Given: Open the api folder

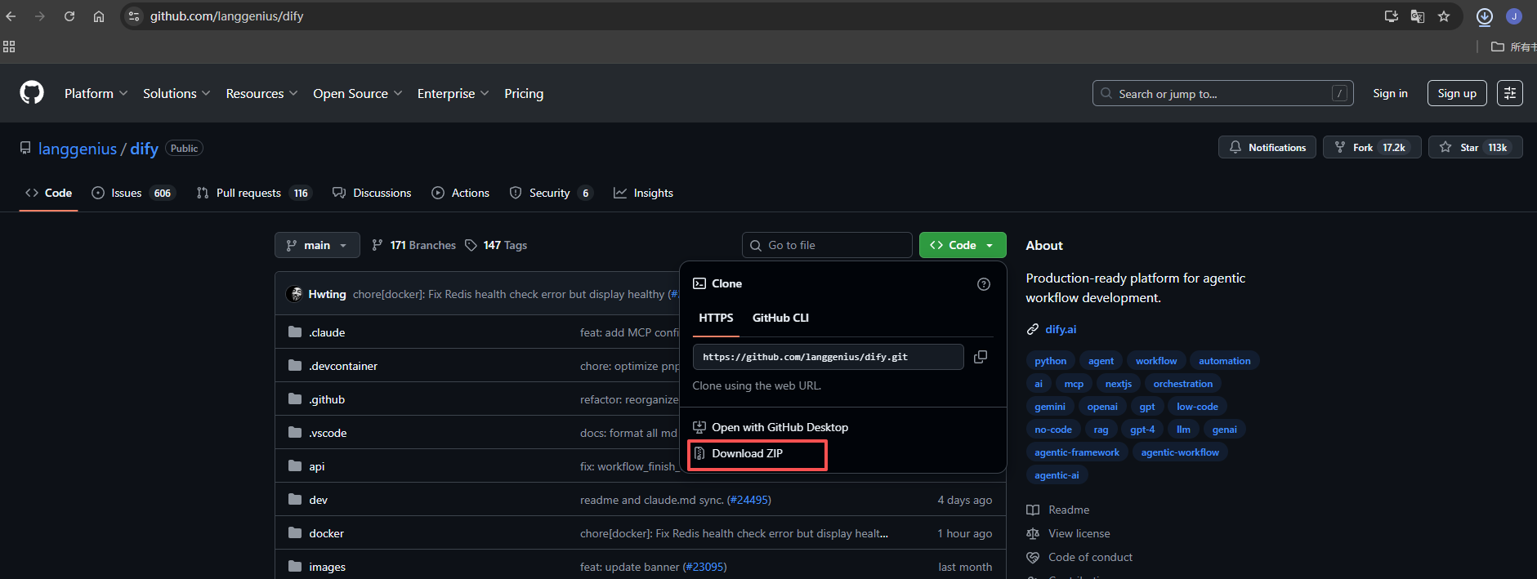Looking at the screenshot, I should tap(317, 466).
